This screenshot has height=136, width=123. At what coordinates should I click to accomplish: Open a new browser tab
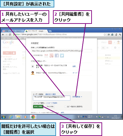pos(50,31)
